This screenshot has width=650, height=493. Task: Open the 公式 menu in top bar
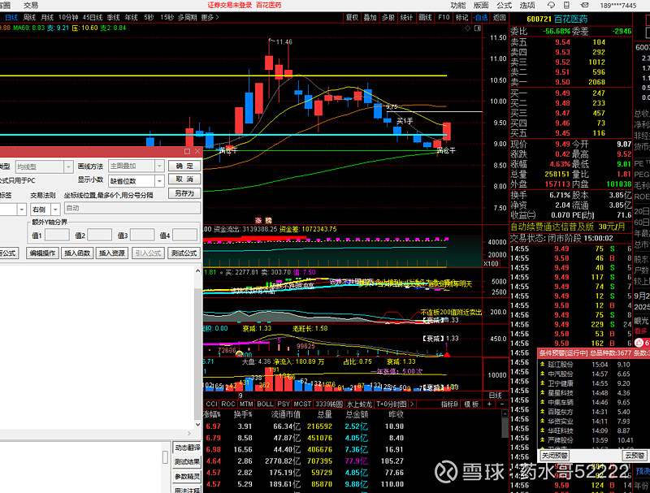pos(504,5)
